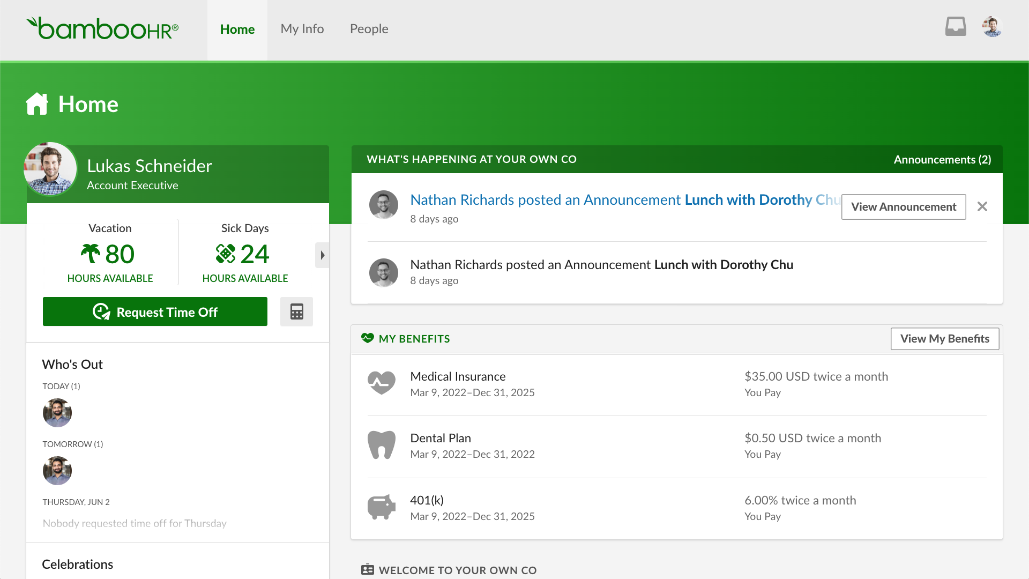Click the time off calculator icon
Screen dimensions: 1029x579
(296, 311)
